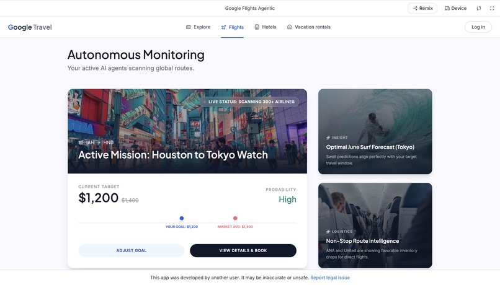Screen dimensions: 500x285
Task: Click the Vacation rentals house icon
Action: tap(290, 27)
